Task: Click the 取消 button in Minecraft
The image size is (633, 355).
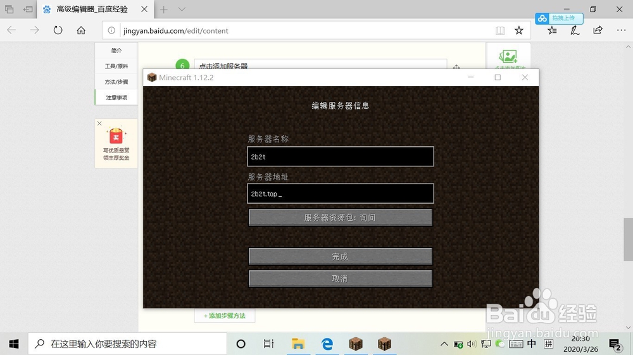Action: [x=341, y=279]
